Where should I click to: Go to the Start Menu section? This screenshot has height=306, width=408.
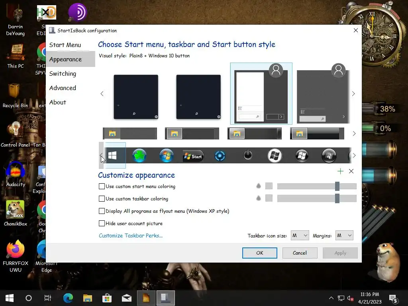[x=65, y=45]
